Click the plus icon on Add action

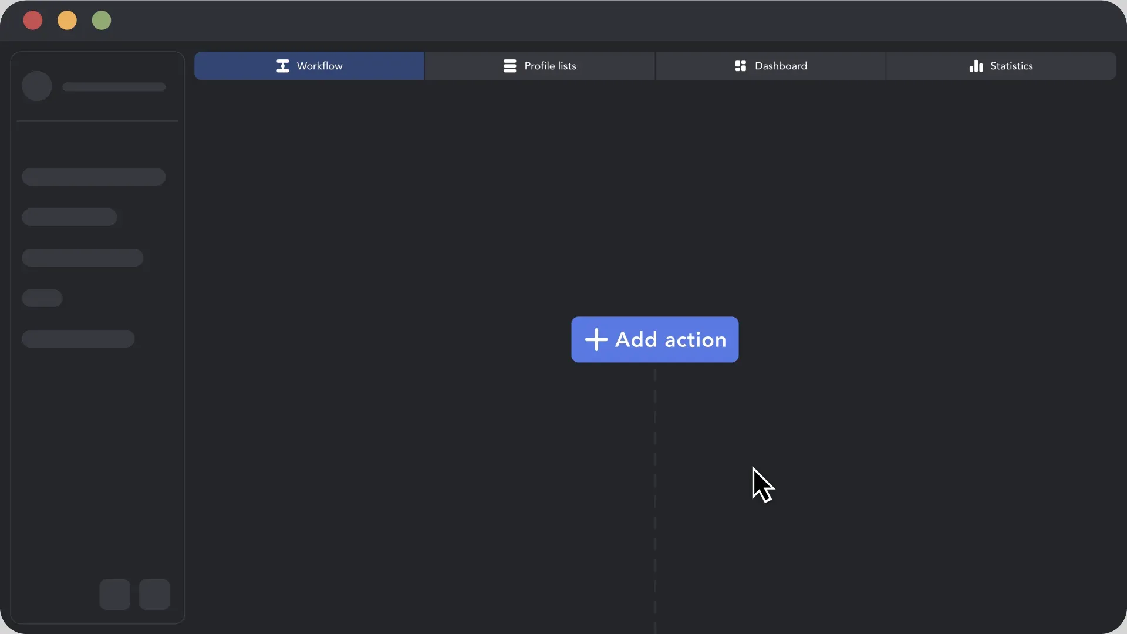click(596, 339)
